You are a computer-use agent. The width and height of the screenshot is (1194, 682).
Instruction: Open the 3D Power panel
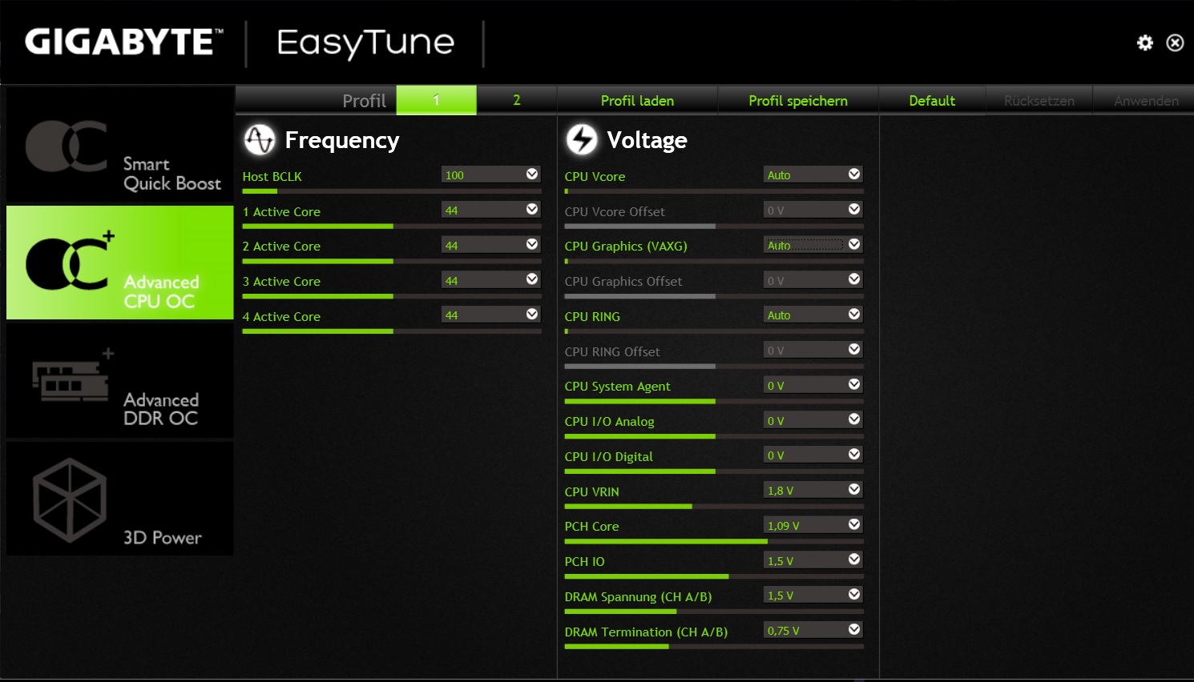click(120, 499)
